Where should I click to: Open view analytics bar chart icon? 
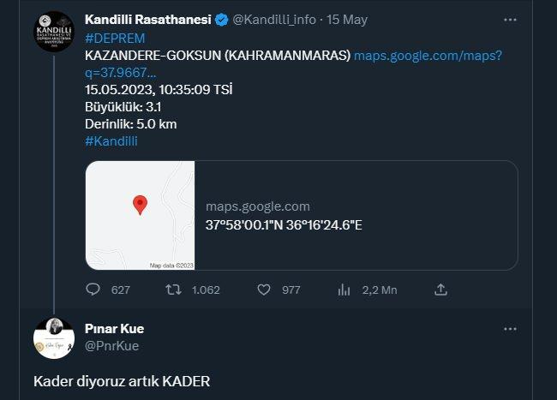pos(344,290)
